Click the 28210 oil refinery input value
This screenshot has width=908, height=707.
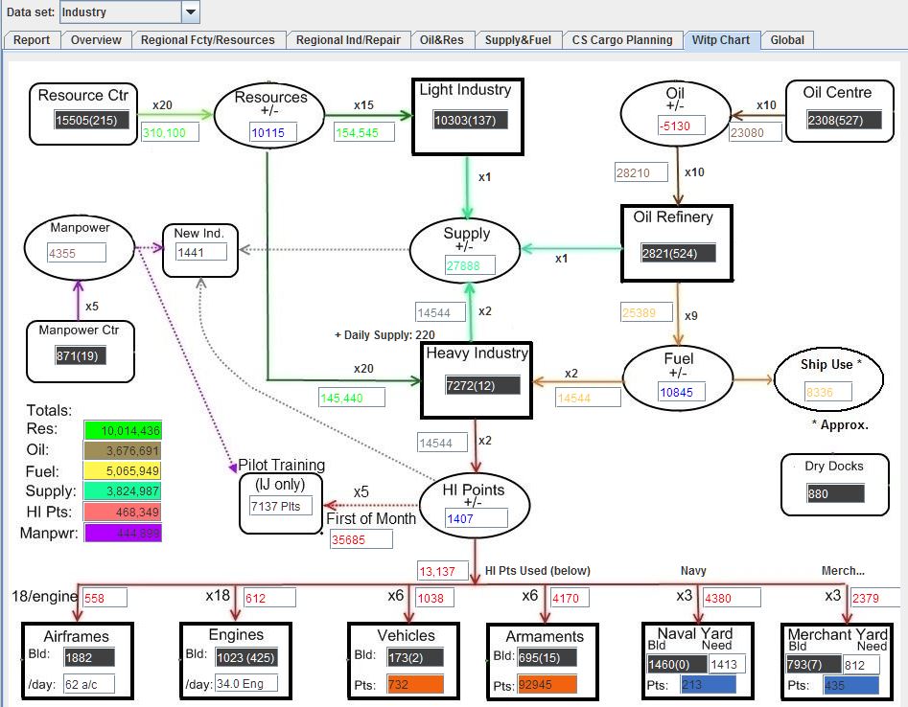coord(641,172)
